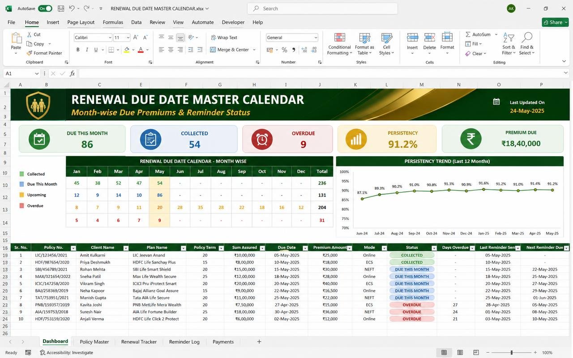The height and width of the screenshot is (358, 573).
Task: Click AutoSum
Action: (478, 34)
